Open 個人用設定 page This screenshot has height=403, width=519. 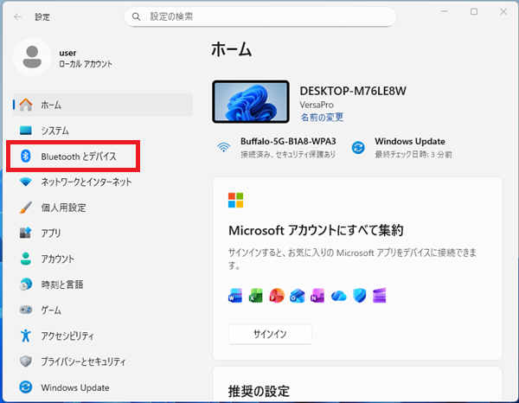point(103,208)
